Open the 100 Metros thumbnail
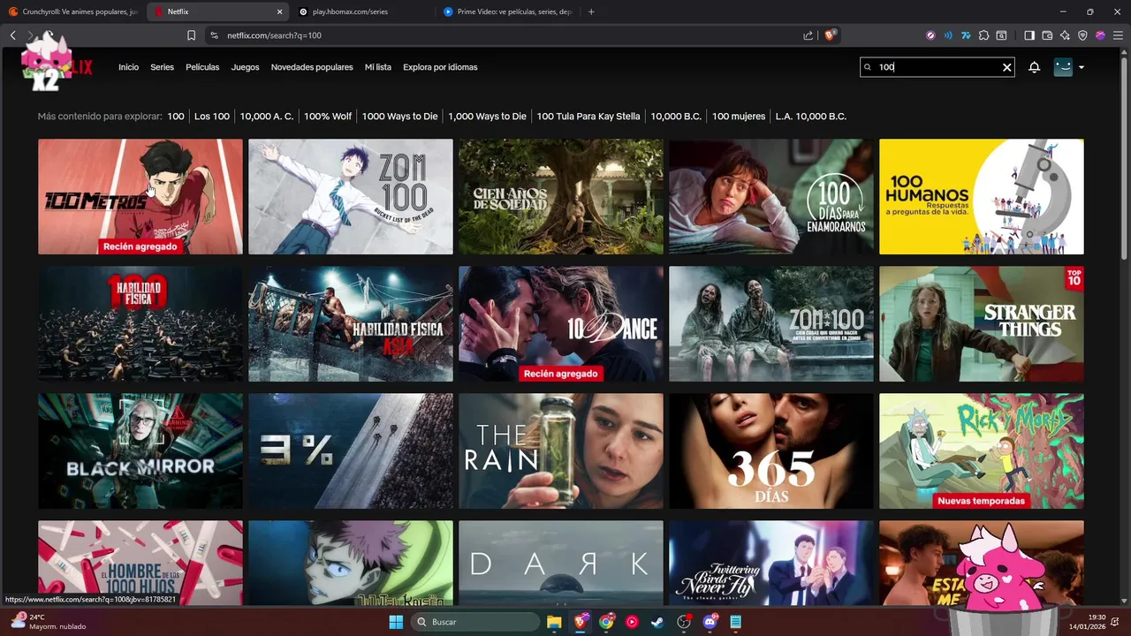 click(140, 197)
